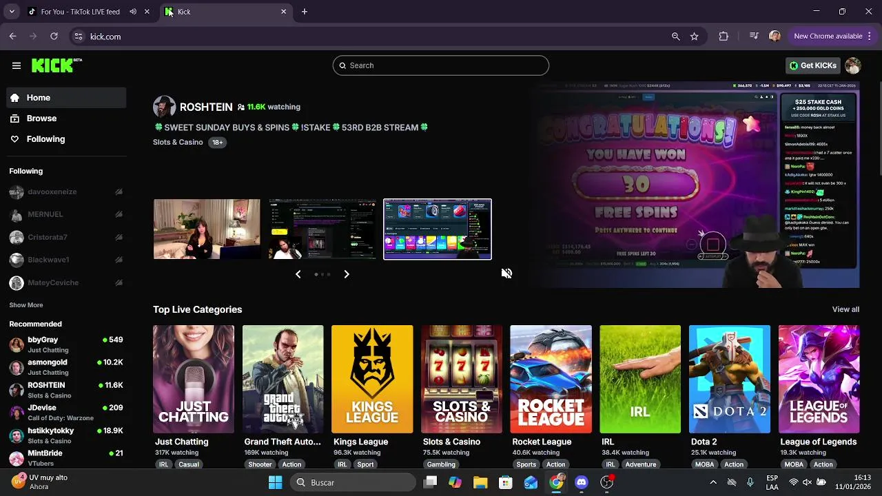Open Chrome zoom search icon in address bar
The image size is (882, 496).
coord(675,37)
